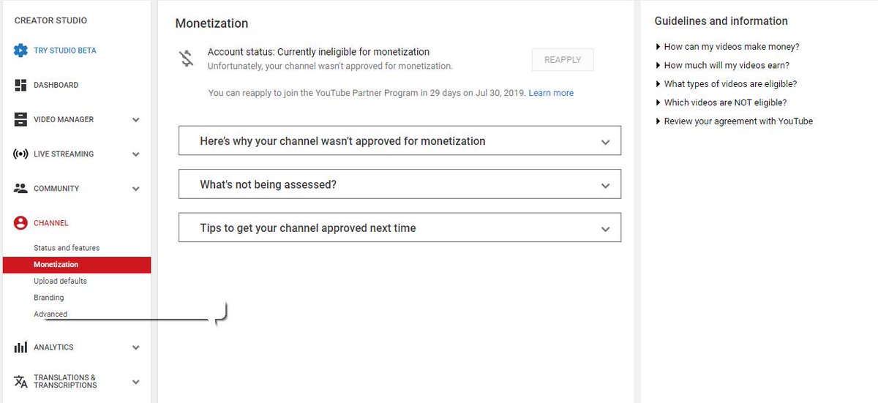
Task: Expand 'What types of videos are eligible?' triangle
Action: pos(658,84)
